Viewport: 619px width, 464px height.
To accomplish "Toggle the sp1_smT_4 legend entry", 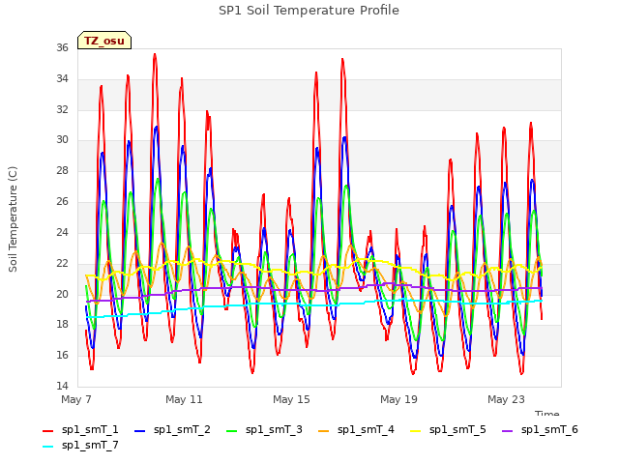I will coord(356,429).
